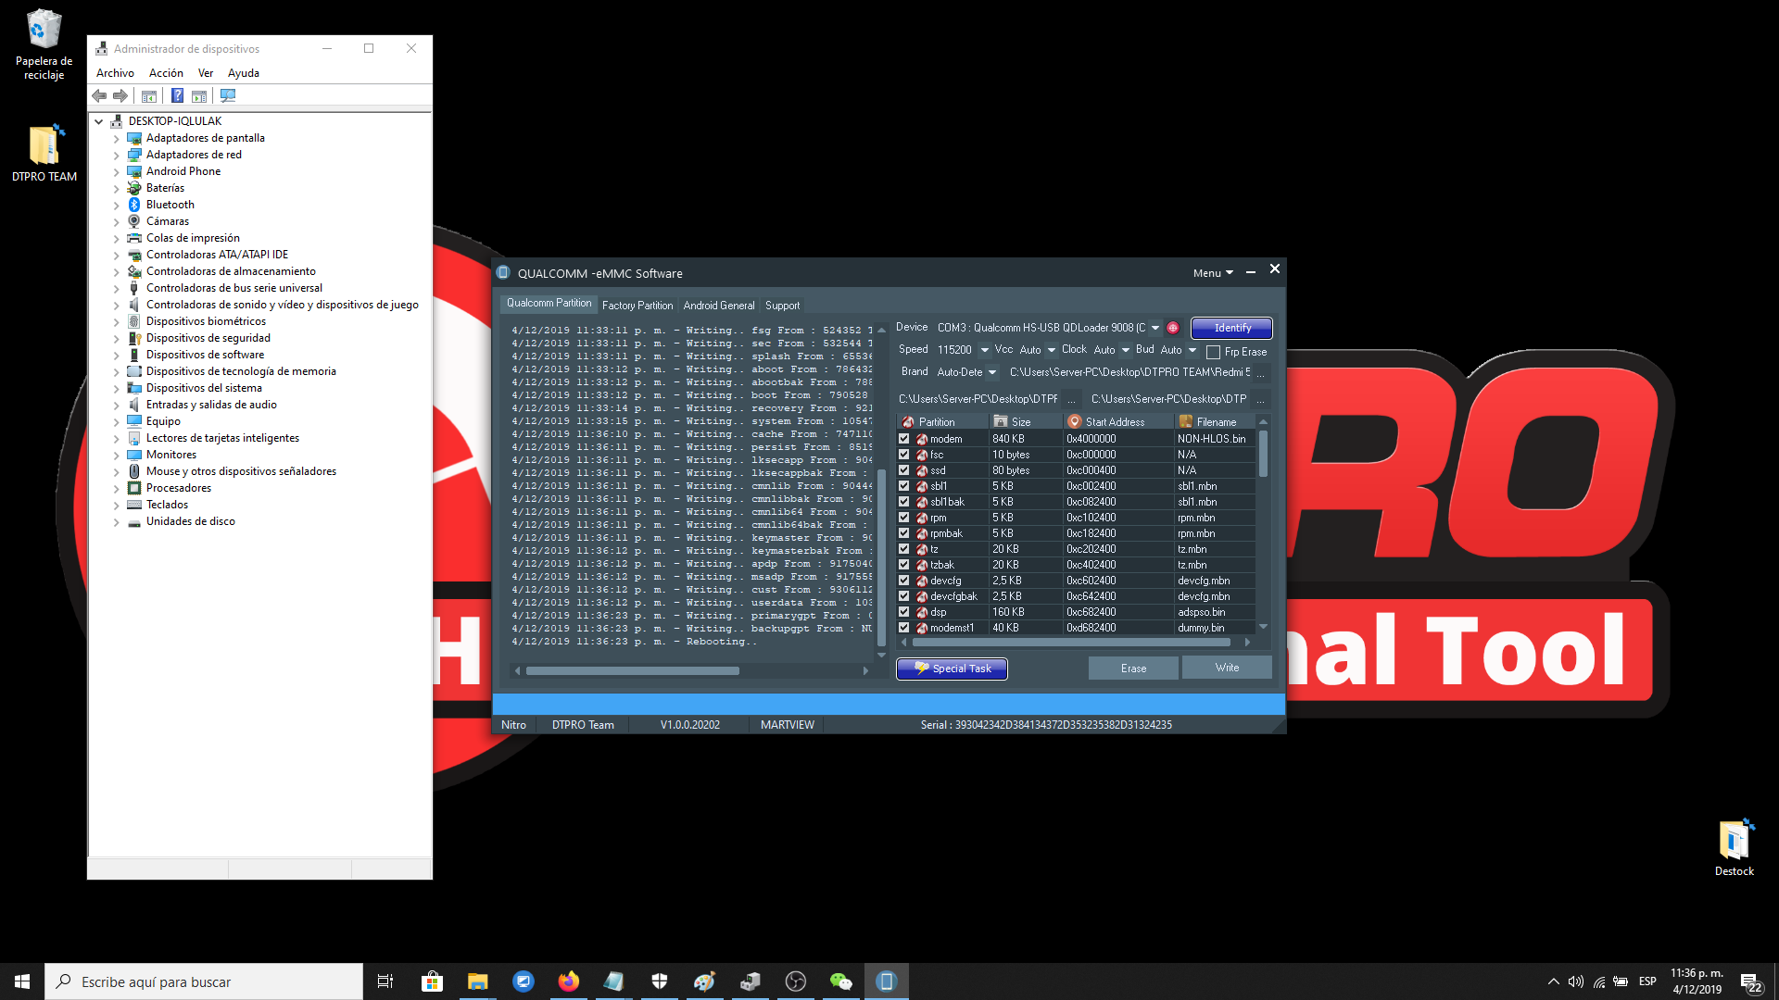1779x1000 pixels.
Task: Open the Device COM port dropdown
Action: coord(1155,328)
